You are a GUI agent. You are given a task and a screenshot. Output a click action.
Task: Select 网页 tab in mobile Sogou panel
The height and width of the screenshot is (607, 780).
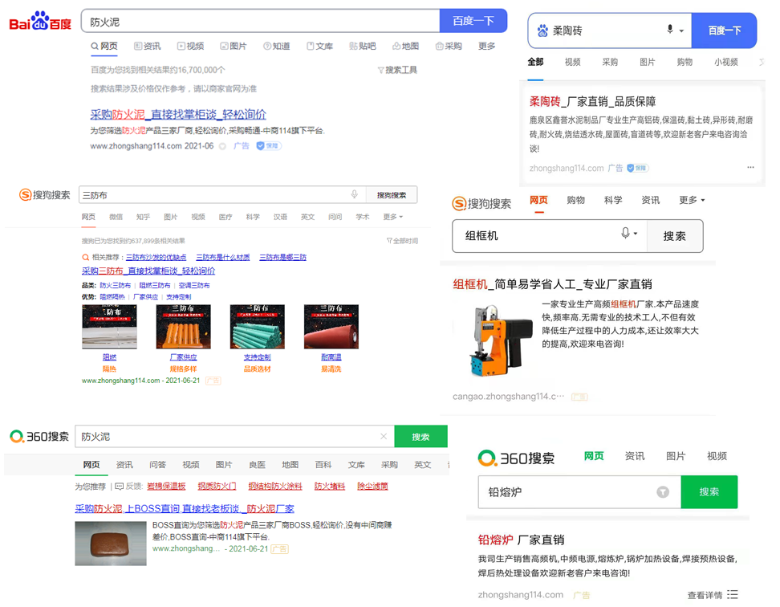coord(538,200)
